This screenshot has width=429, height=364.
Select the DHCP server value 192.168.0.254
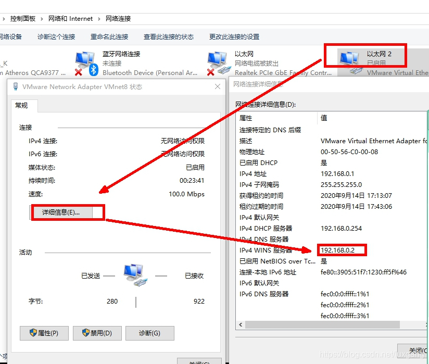coord(341,229)
